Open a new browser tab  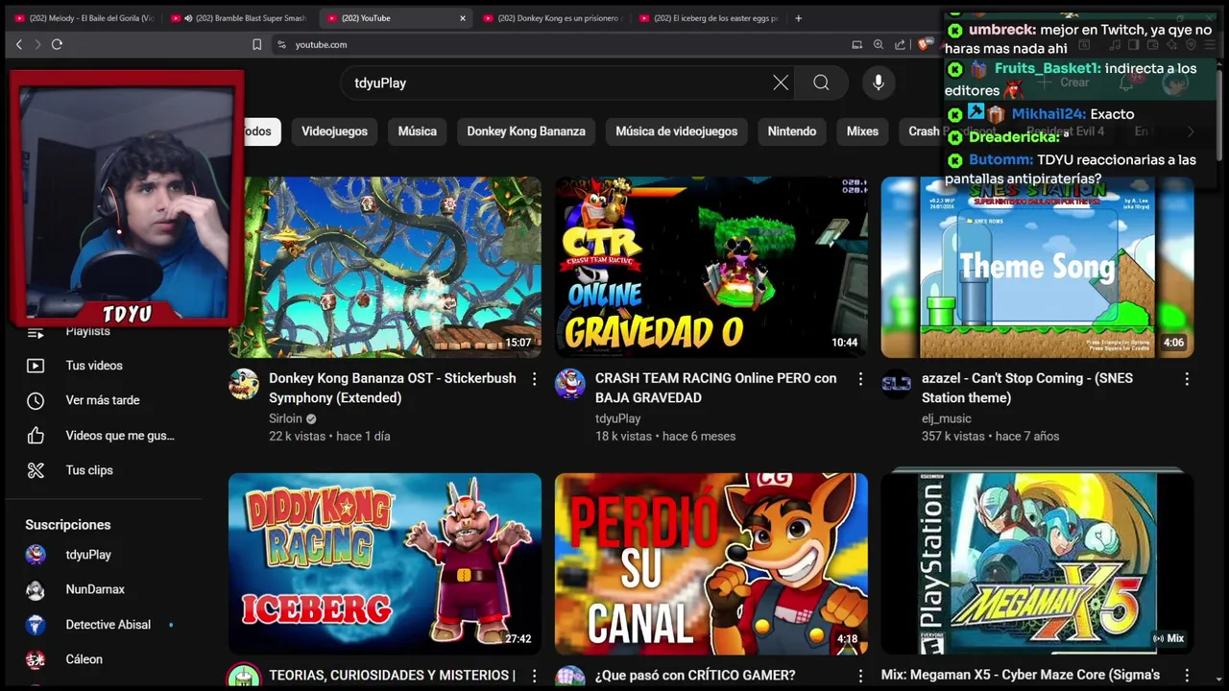(798, 18)
